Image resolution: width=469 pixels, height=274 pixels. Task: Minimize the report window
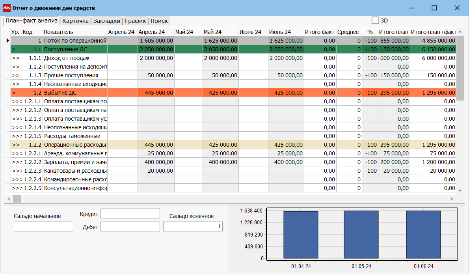click(x=411, y=8)
